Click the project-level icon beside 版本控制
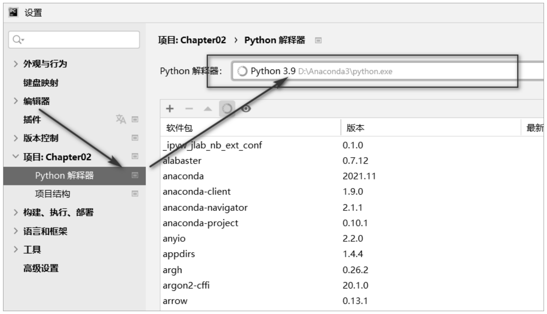This screenshot has width=547, height=314. coord(135,138)
